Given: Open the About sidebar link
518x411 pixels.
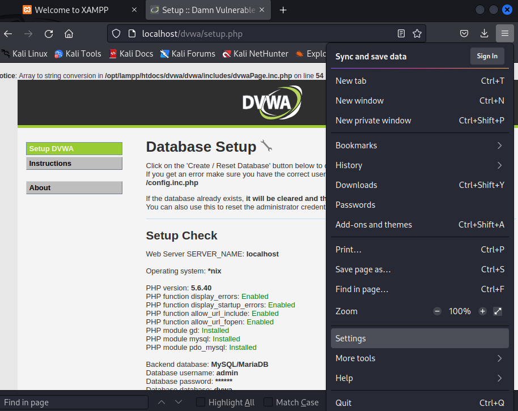Looking at the screenshot, I should (74, 187).
